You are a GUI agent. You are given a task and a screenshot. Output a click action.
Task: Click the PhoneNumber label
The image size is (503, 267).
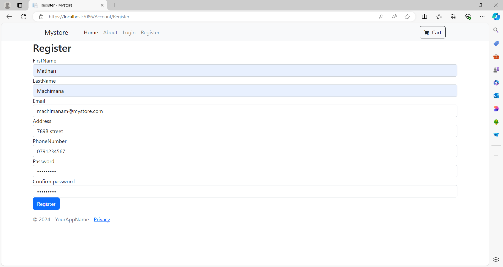pos(50,141)
